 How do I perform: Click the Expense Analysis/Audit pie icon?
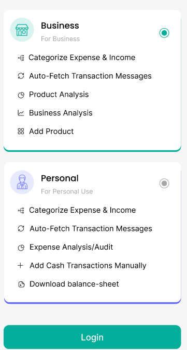tap(21, 248)
